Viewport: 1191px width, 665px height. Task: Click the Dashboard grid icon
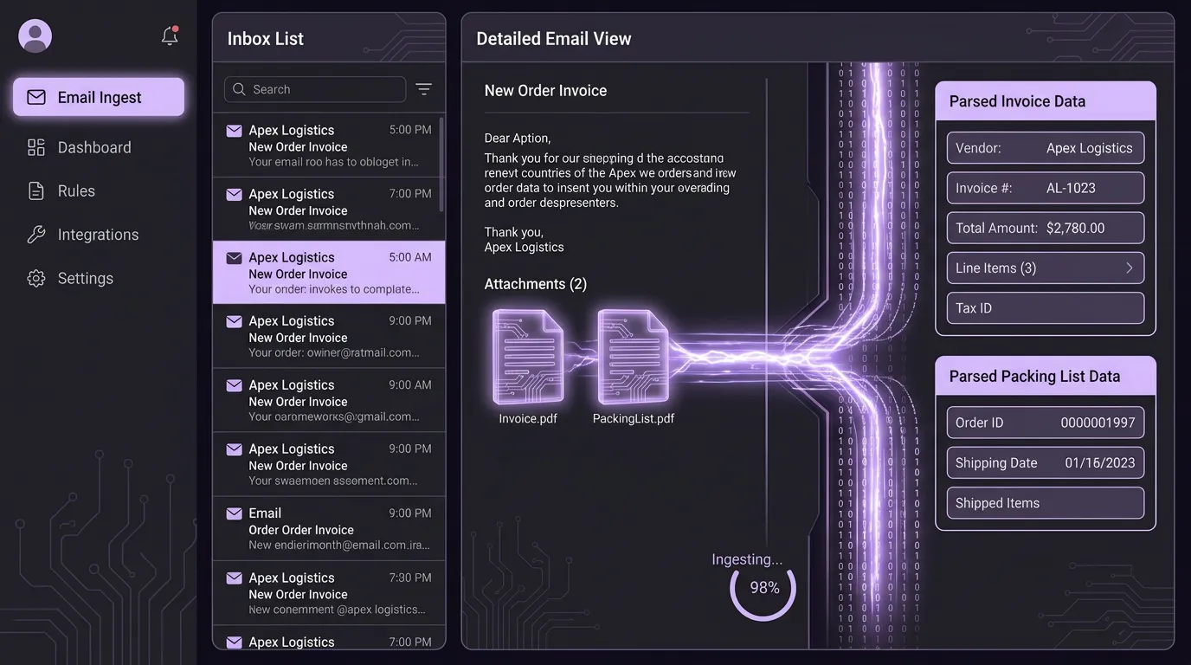click(x=36, y=147)
